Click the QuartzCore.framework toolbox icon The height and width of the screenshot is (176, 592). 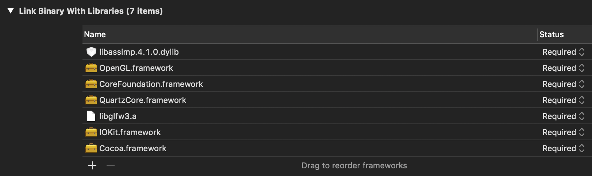coord(91,100)
